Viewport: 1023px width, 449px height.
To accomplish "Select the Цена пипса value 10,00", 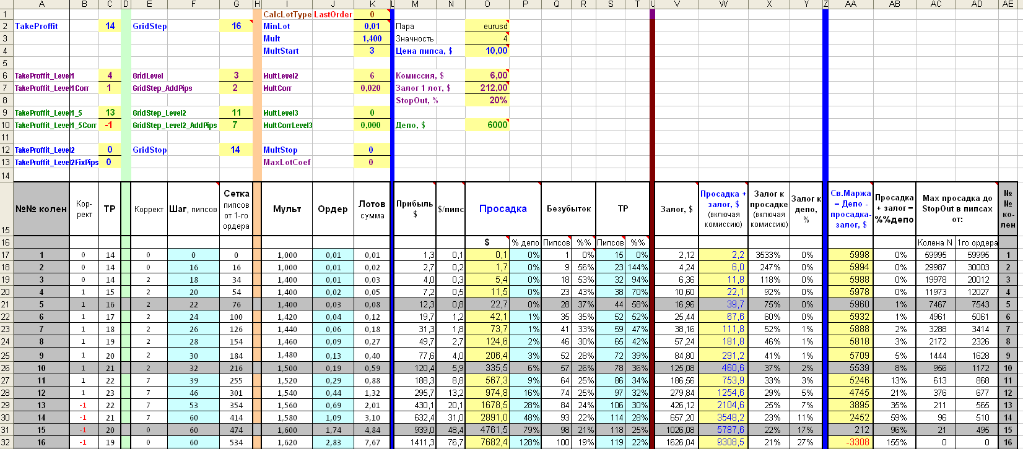I will click(x=487, y=51).
